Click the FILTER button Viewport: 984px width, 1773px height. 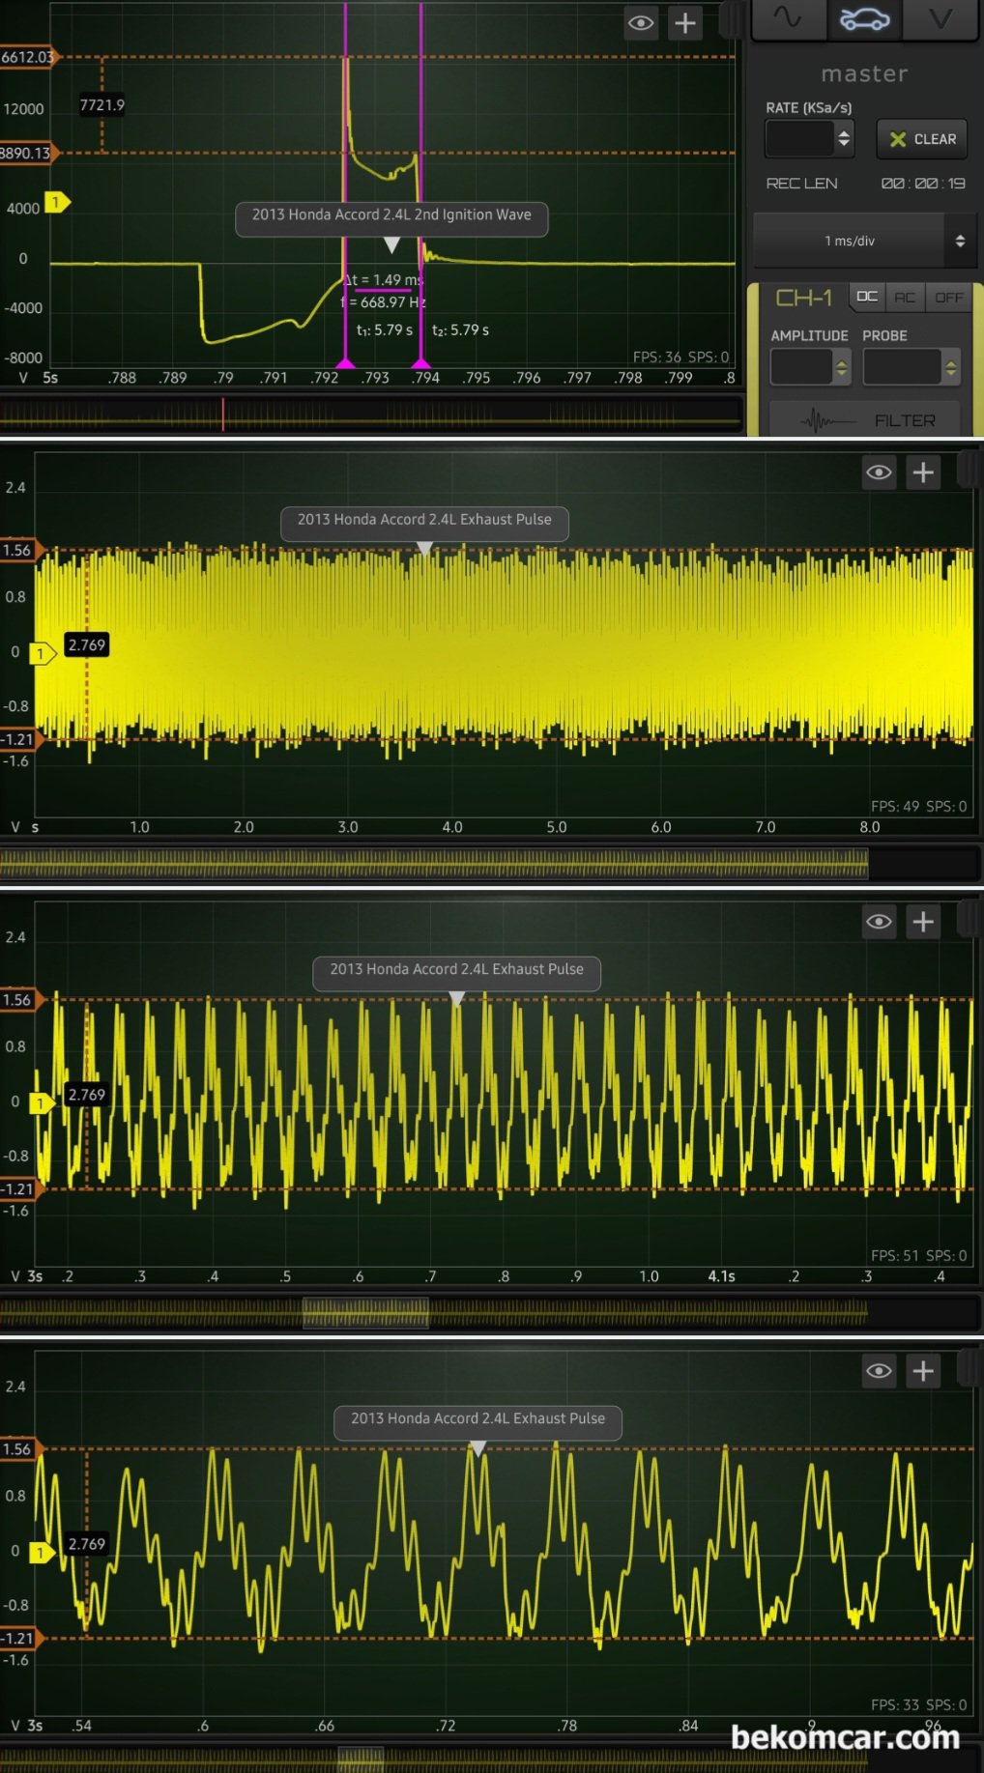(865, 420)
